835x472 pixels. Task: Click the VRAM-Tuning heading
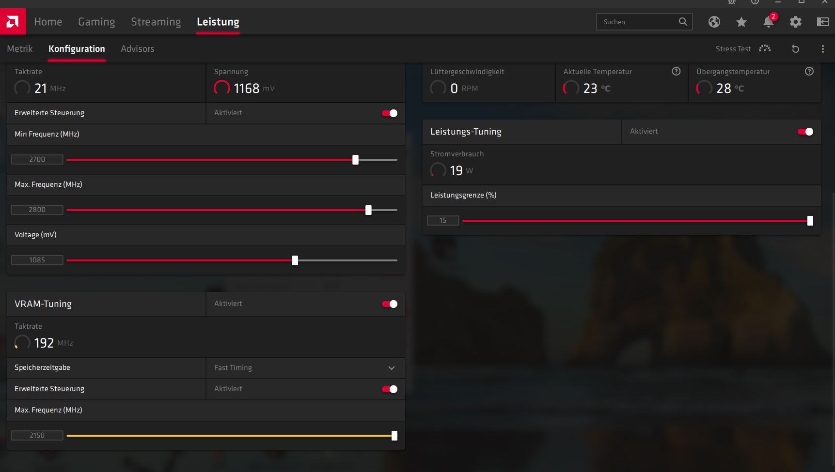[x=43, y=304]
